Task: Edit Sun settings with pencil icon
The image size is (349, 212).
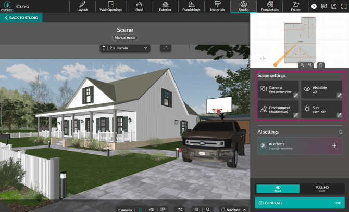Action: tap(339, 115)
